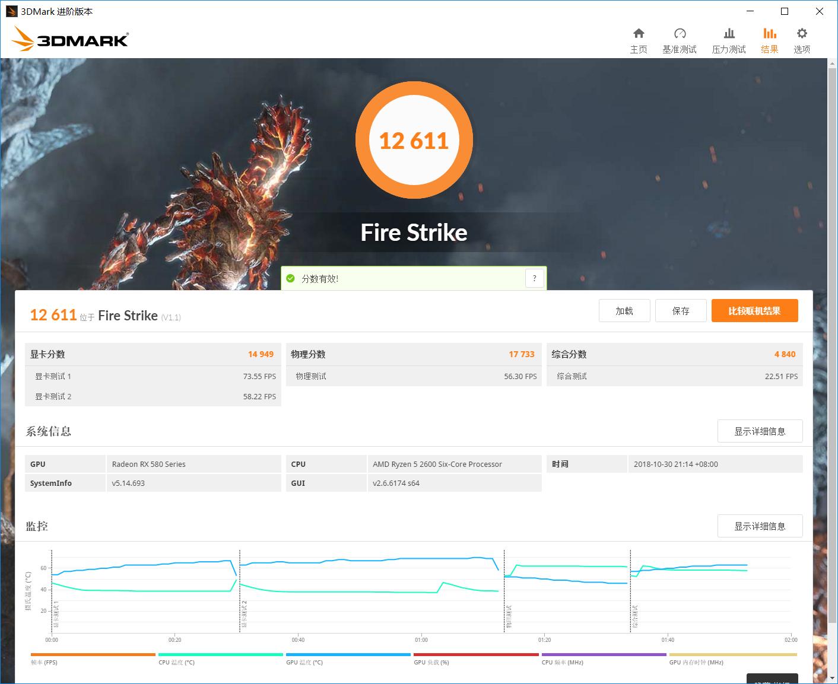Open the 3DMark home screen via 主页 icon

639,39
